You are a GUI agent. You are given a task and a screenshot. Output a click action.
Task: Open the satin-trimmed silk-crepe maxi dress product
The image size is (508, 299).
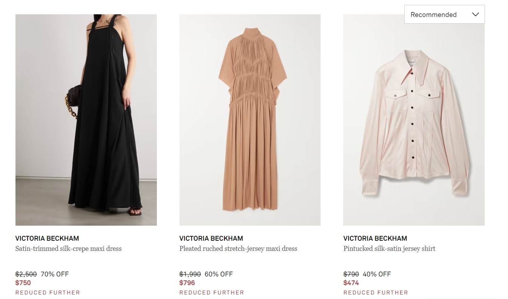coord(68,249)
